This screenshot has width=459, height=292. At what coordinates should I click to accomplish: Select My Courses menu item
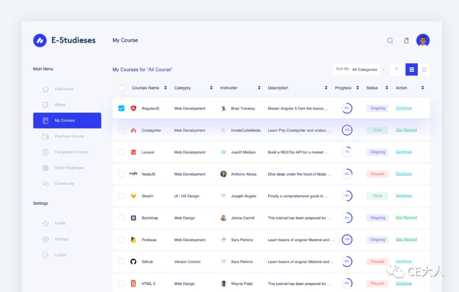67,120
